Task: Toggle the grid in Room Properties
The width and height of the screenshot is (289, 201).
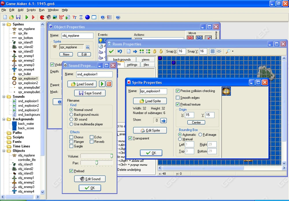Action: (212, 51)
